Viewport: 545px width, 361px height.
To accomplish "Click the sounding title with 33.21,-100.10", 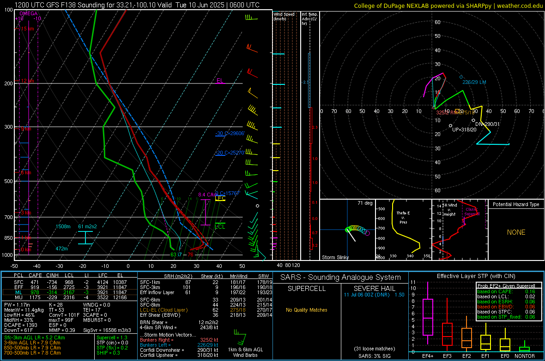I will [137, 5].
